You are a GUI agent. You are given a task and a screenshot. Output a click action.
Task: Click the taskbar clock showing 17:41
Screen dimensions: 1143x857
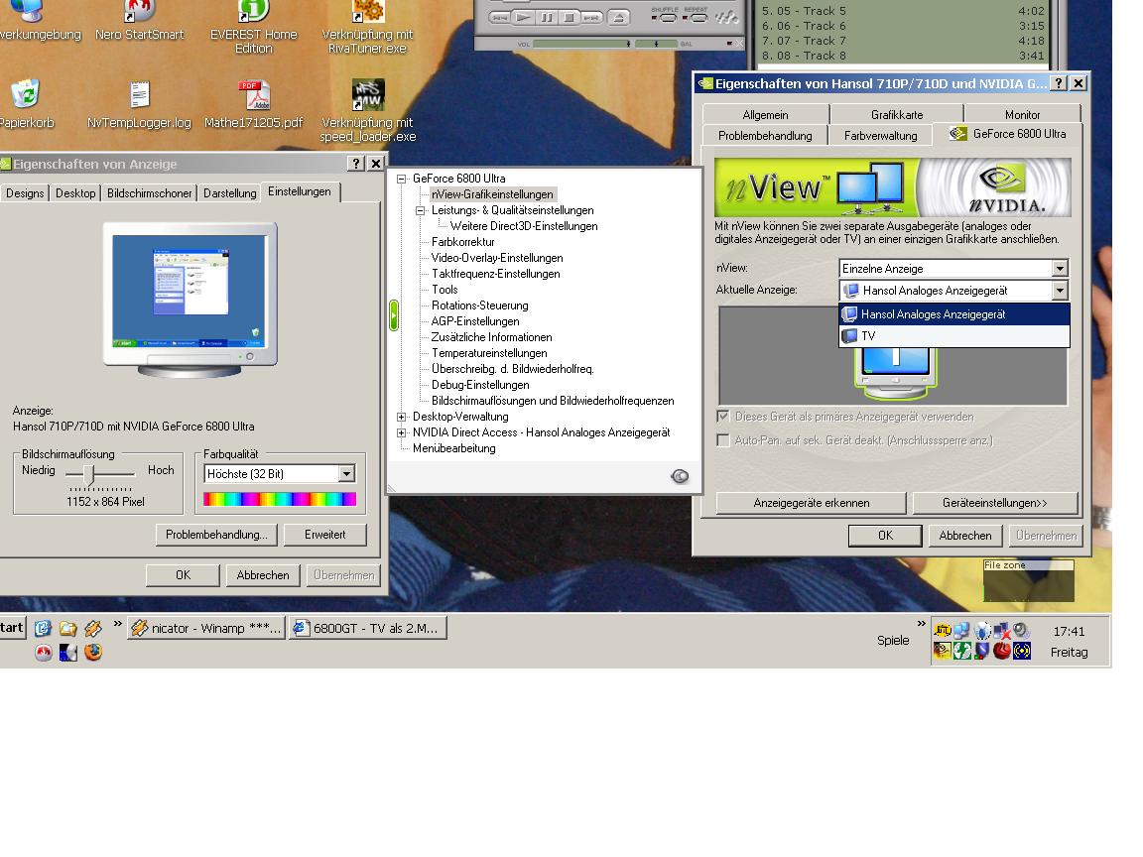click(x=1069, y=631)
